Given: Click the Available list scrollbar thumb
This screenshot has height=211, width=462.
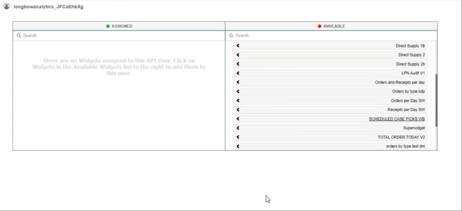Looking at the screenshot, I should tap(436, 101).
